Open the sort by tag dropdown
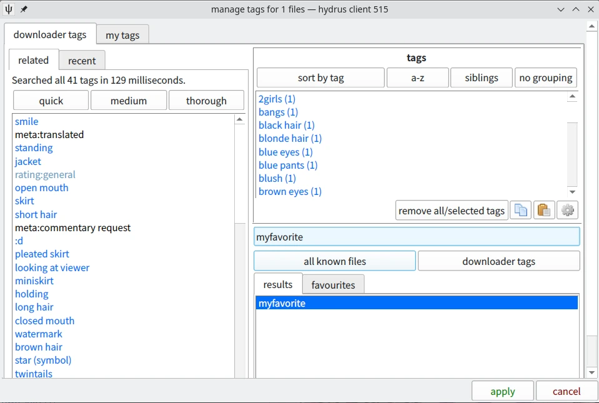The image size is (599, 403). coord(320,78)
